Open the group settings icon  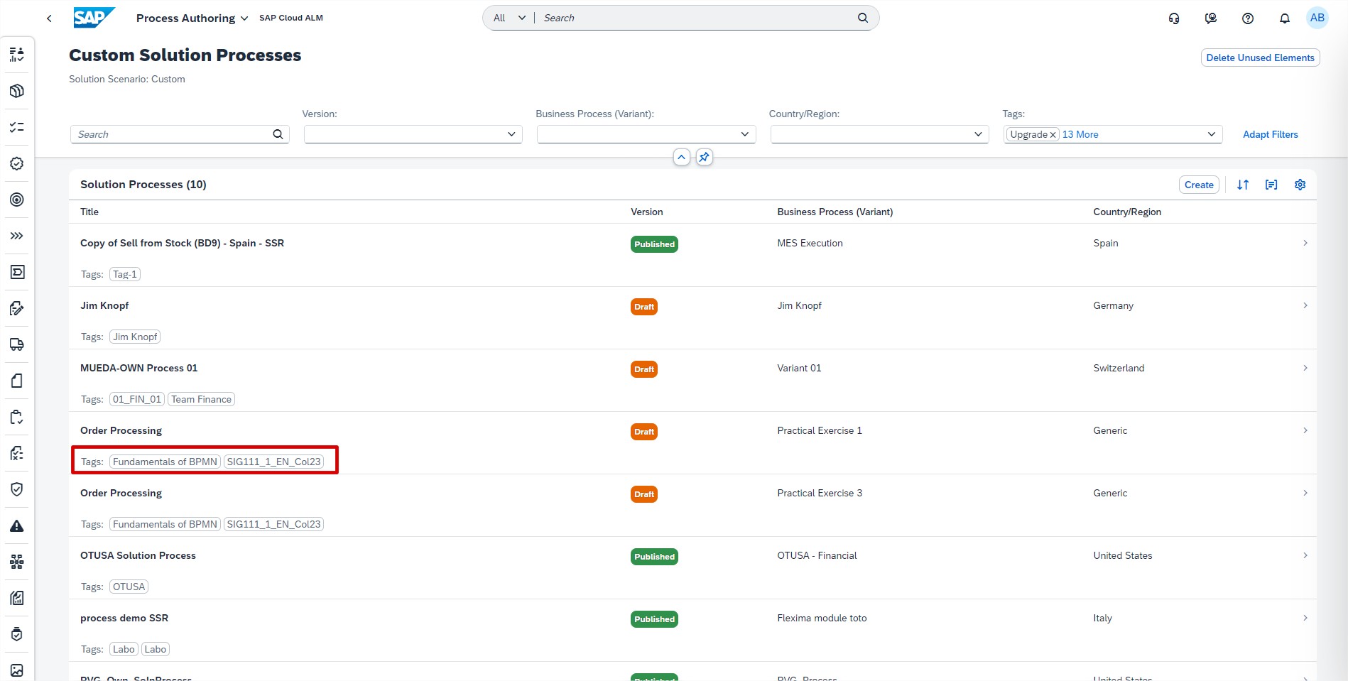pos(1271,185)
